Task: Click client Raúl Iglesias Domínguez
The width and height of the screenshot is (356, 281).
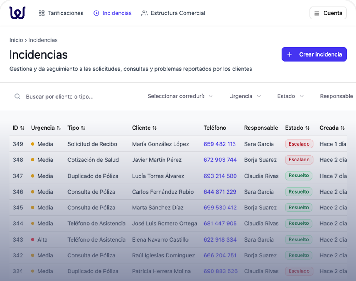Action: [x=163, y=255]
